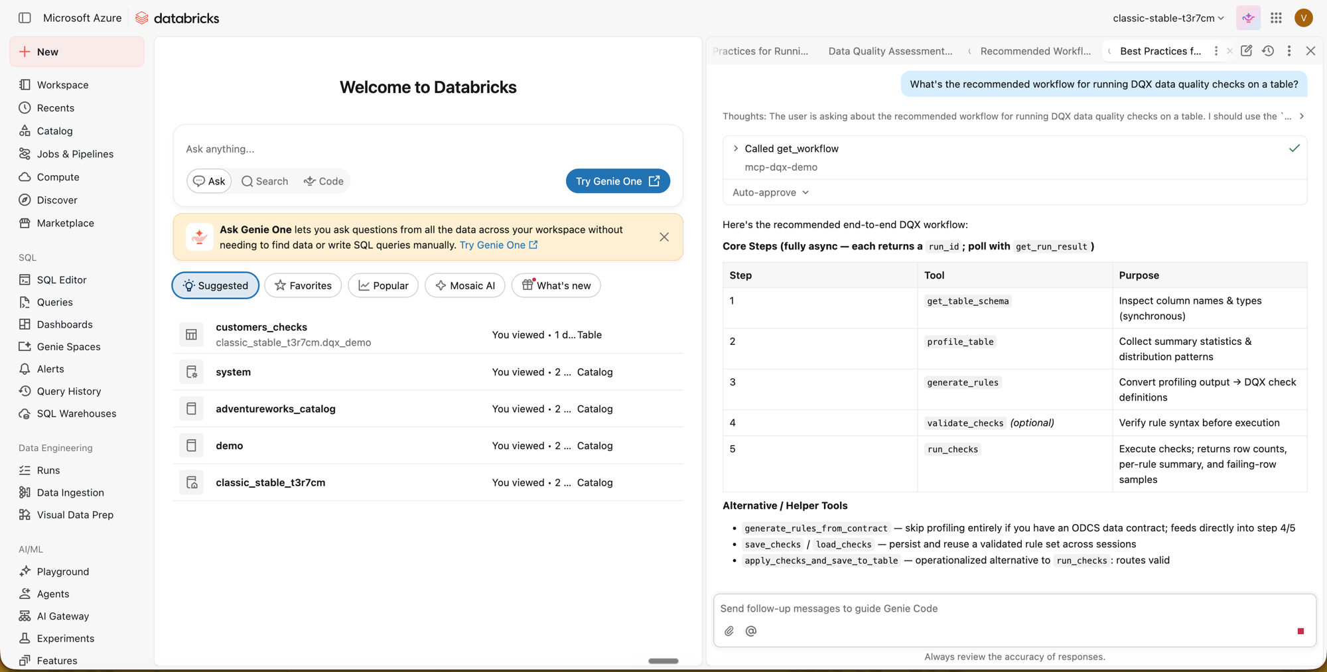The height and width of the screenshot is (672, 1327).
Task: Dismiss the Ask Genie One banner
Action: click(x=664, y=237)
